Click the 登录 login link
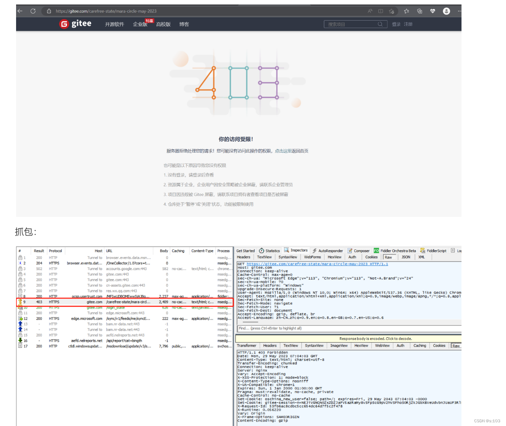Image resolution: width=506 pixels, height=426 pixels. 396,24
